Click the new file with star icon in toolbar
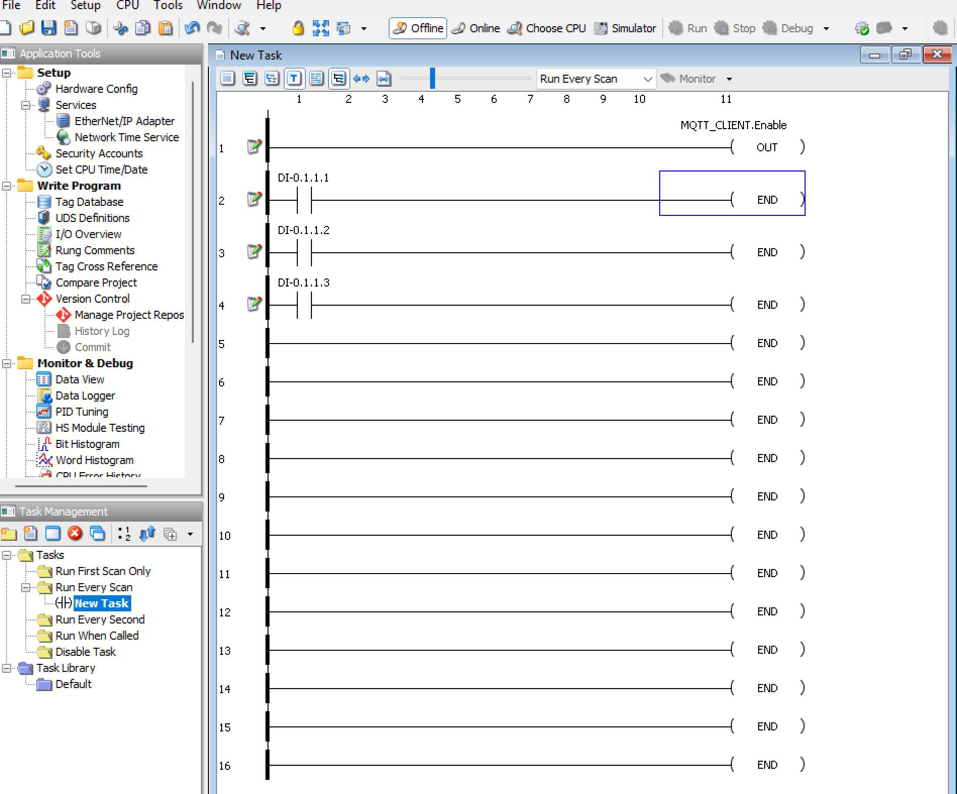The width and height of the screenshot is (957, 794). tap(71, 28)
